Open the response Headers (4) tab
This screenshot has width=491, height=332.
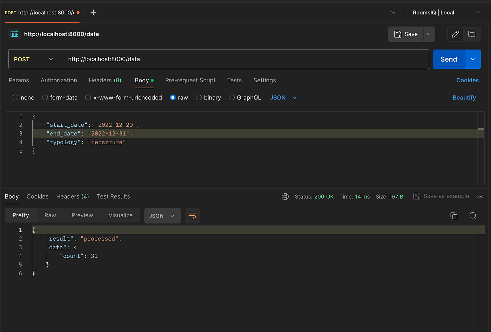(73, 196)
